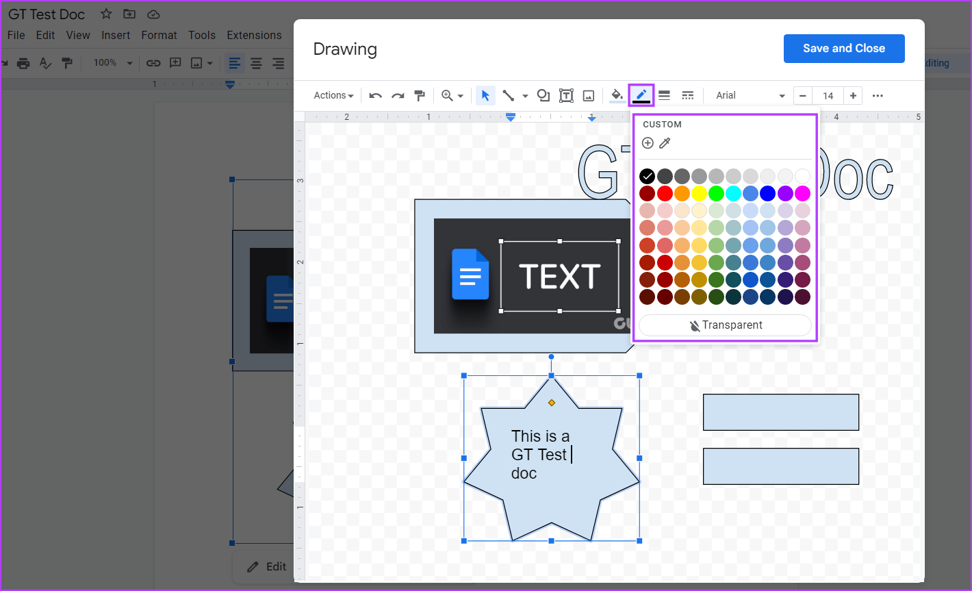Select the eyedropper in the Custom color panel
This screenshot has width=972, height=591.
pos(665,143)
